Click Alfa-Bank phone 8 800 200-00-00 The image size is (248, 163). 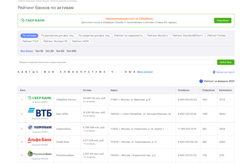coord(188,142)
